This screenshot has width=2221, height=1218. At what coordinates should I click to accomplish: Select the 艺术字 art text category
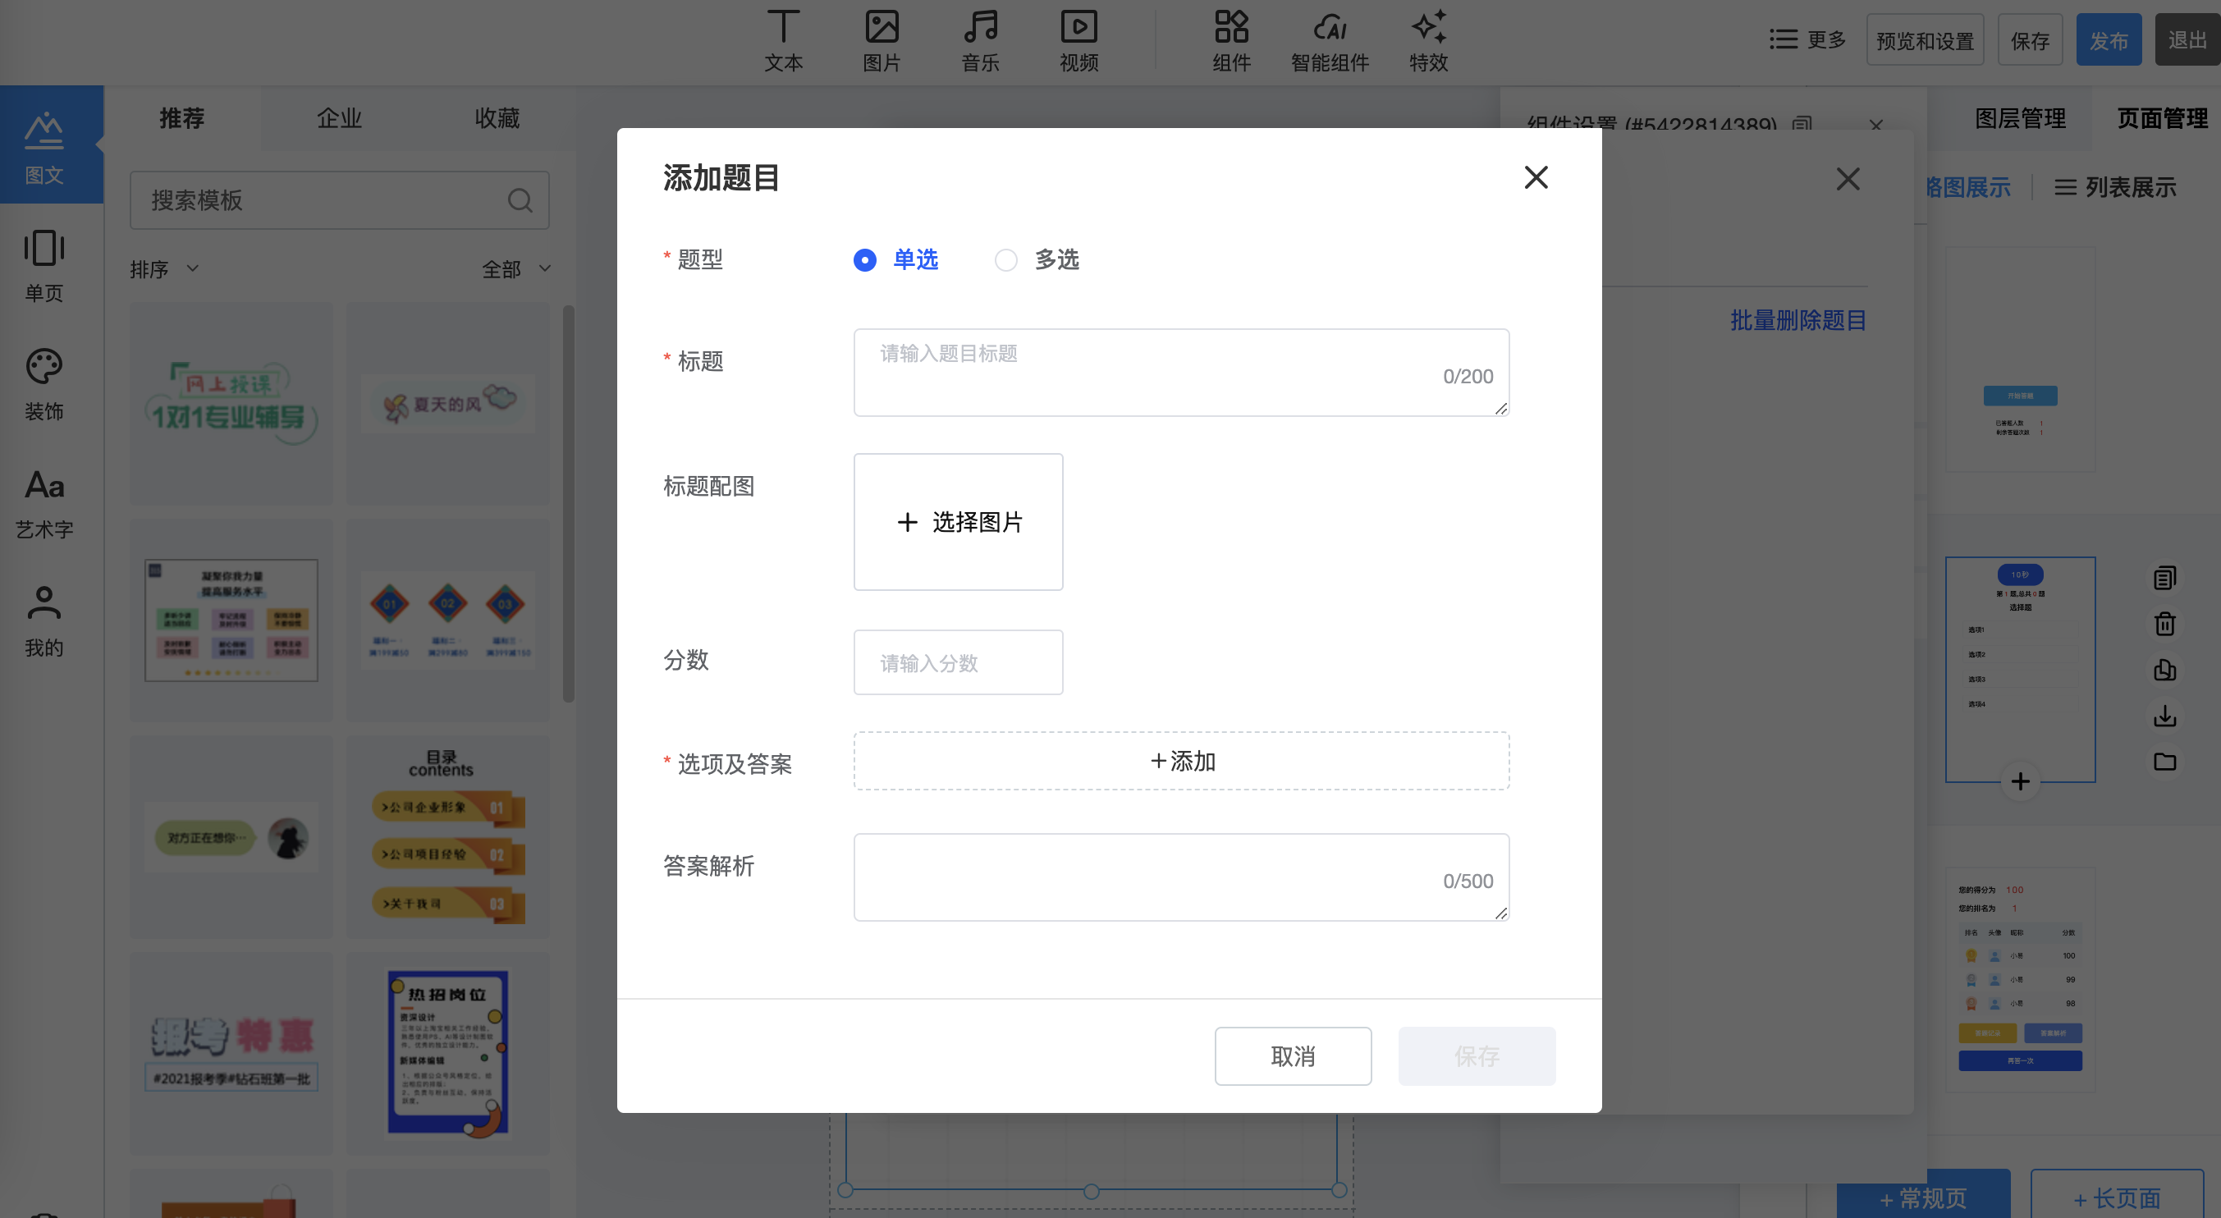coord(44,503)
